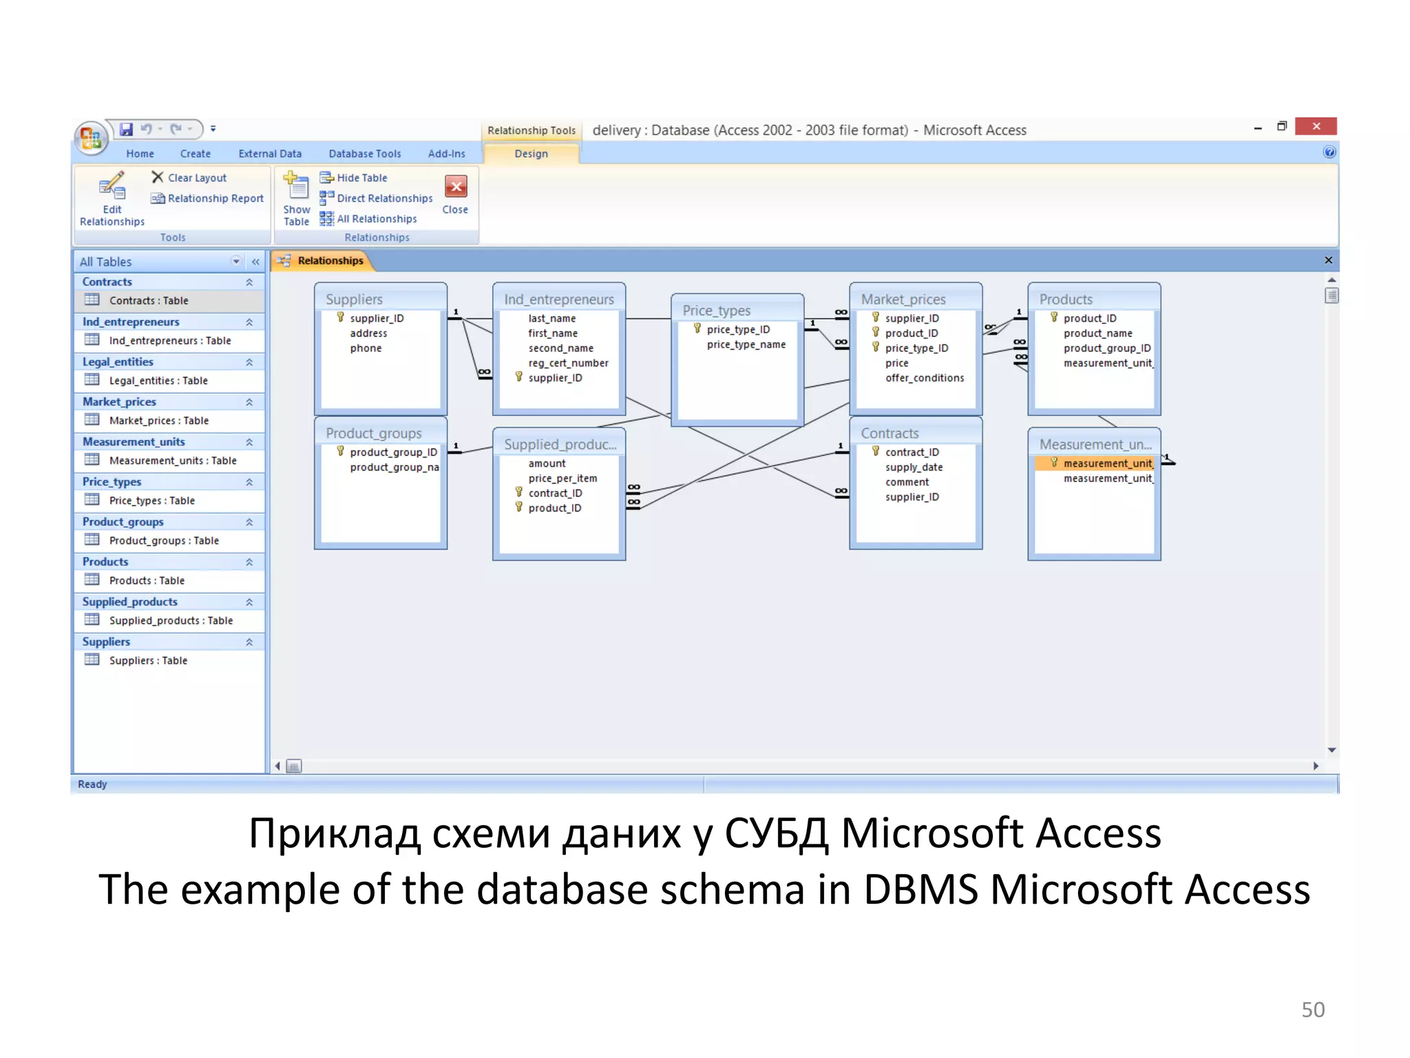Image resolution: width=1410 pixels, height=1058 pixels.
Task: Select product_group_ID in Product_groups box
Action: coord(393,452)
